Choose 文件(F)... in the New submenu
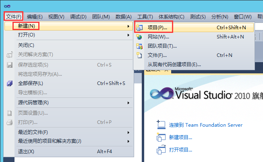This screenshot has width=263, height=162. (194, 55)
